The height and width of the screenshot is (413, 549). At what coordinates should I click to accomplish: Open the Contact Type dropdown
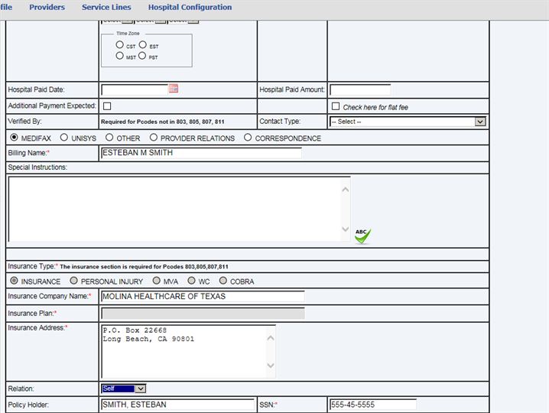[x=408, y=122]
